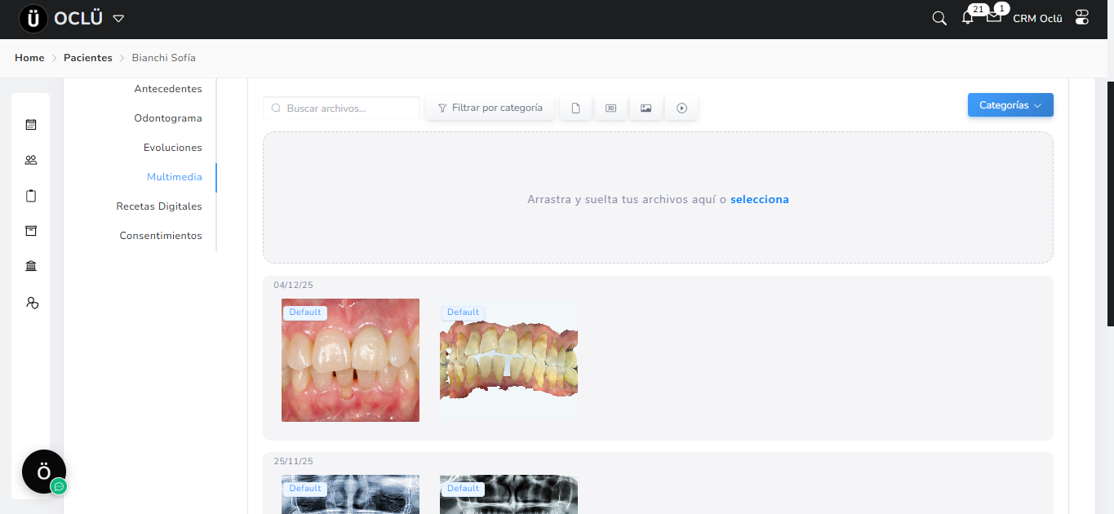The width and height of the screenshot is (1114, 514).
Task: Click the 25/11/25 date label
Action: tap(293, 462)
